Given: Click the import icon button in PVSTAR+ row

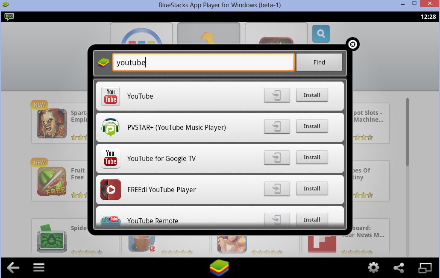Looking at the screenshot, I should pos(277,126).
